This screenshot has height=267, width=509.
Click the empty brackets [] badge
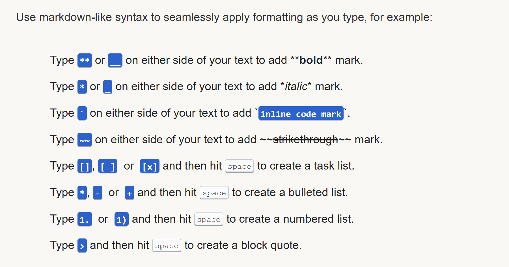click(x=85, y=166)
